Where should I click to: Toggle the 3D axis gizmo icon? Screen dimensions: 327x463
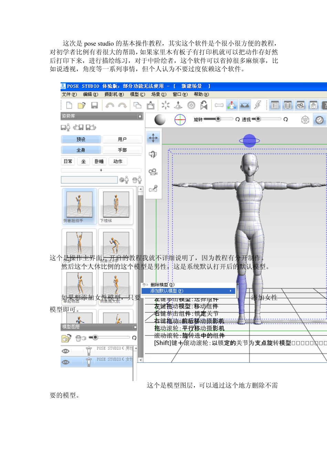coord(232,105)
